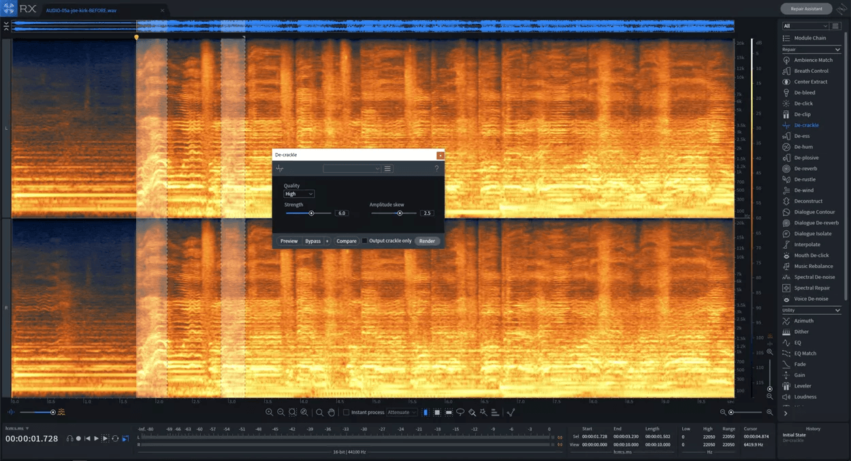Click the Amplitude skew value field 2.5
This screenshot has width=851, height=461.
(427, 214)
